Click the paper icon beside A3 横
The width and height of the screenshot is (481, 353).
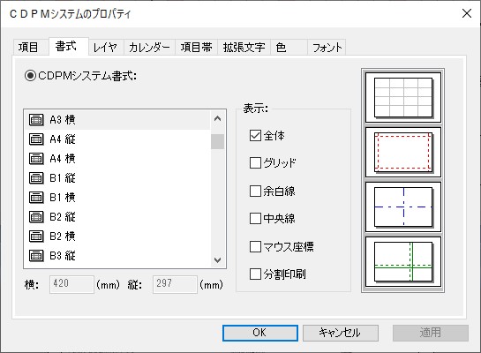pos(36,120)
